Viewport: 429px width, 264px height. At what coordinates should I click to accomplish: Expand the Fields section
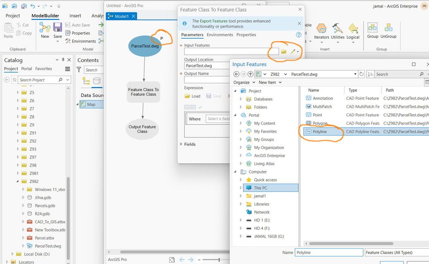pos(181,144)
